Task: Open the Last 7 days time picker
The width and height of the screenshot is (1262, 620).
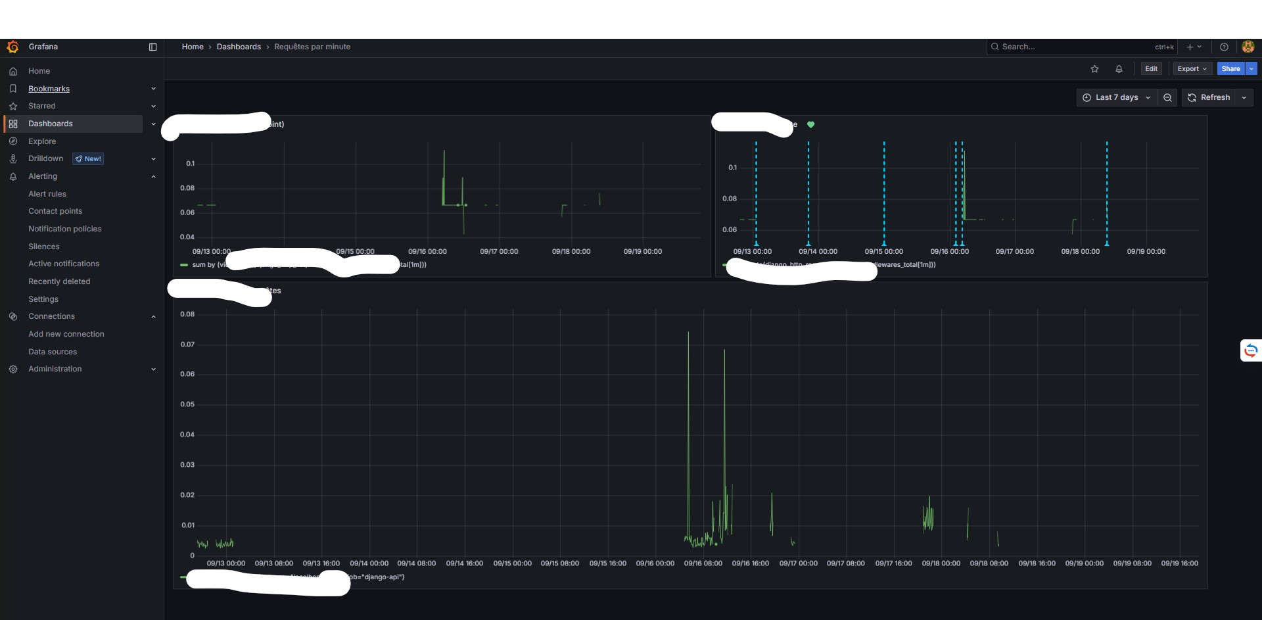Action: coord(1117,97)
